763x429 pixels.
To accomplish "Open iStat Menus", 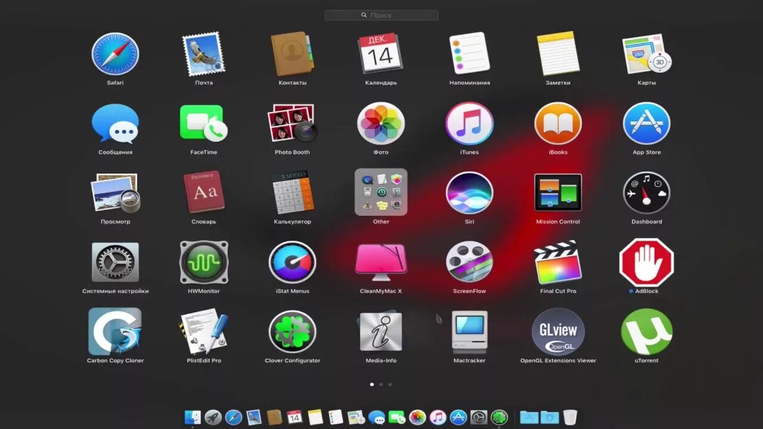I will 292,262.
